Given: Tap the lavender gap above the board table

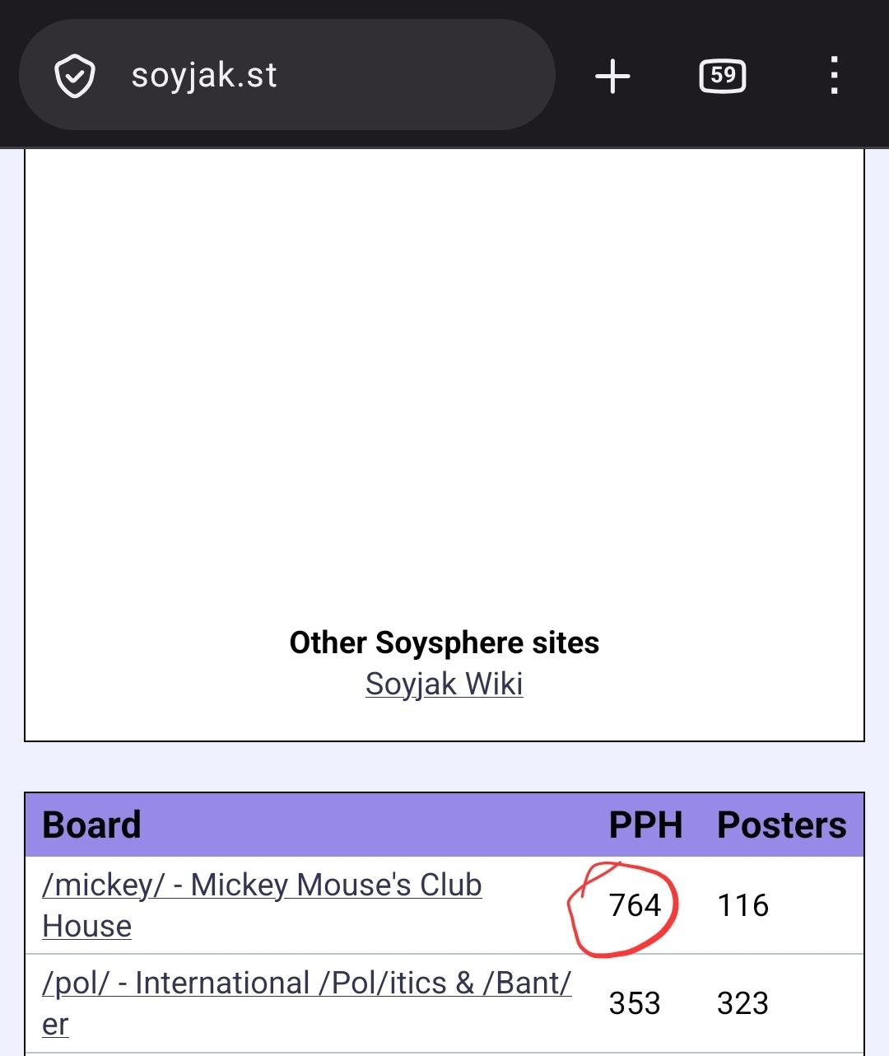Looking at the screenshot, I should pos(444,767).
